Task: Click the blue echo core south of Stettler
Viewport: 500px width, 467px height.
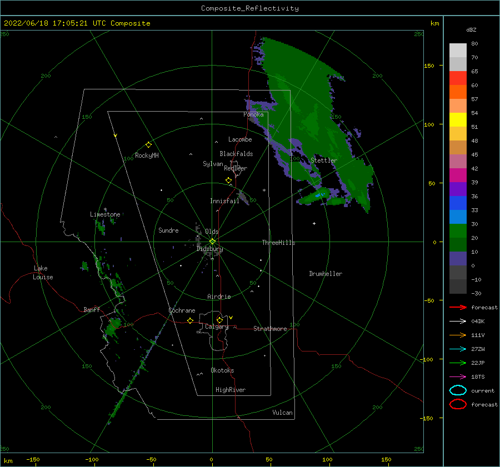Action: [320, 194]
